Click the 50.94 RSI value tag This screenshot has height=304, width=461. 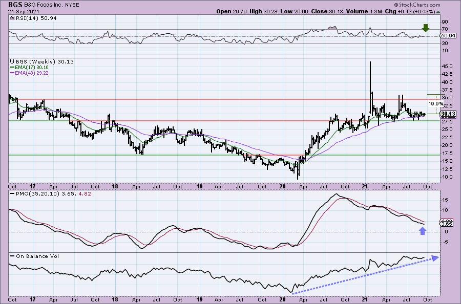coord(448,35)
